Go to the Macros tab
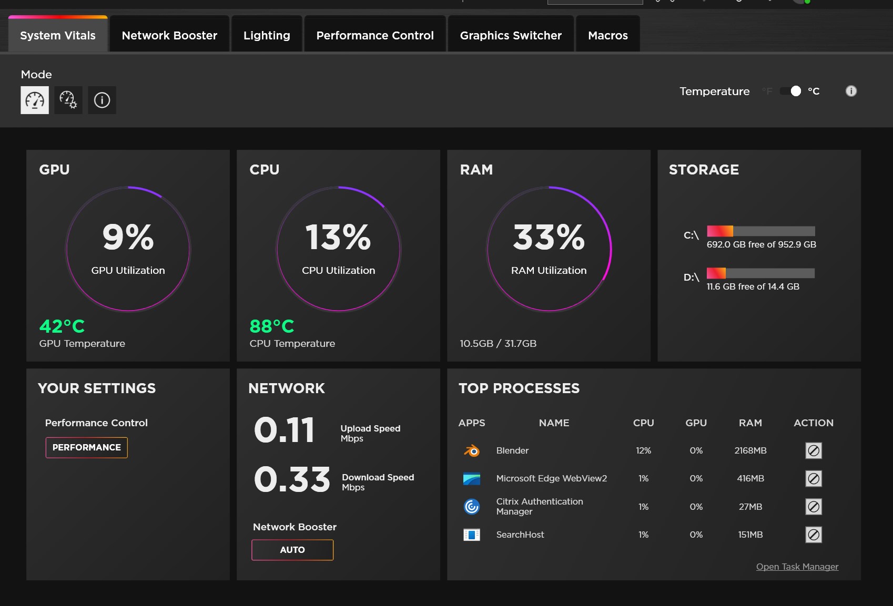Image resolution: width=893 pixels, height=606 pixels. (608, 35)
